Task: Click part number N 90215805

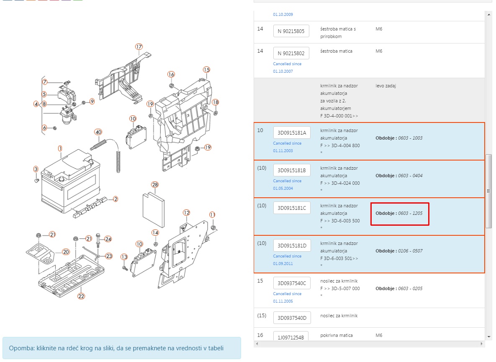Action: (x=291, y=31)
